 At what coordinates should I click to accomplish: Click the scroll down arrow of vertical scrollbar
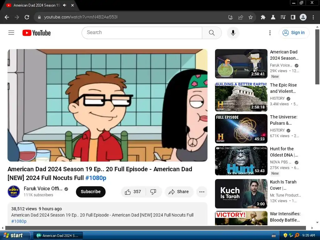tap(317, 222)
